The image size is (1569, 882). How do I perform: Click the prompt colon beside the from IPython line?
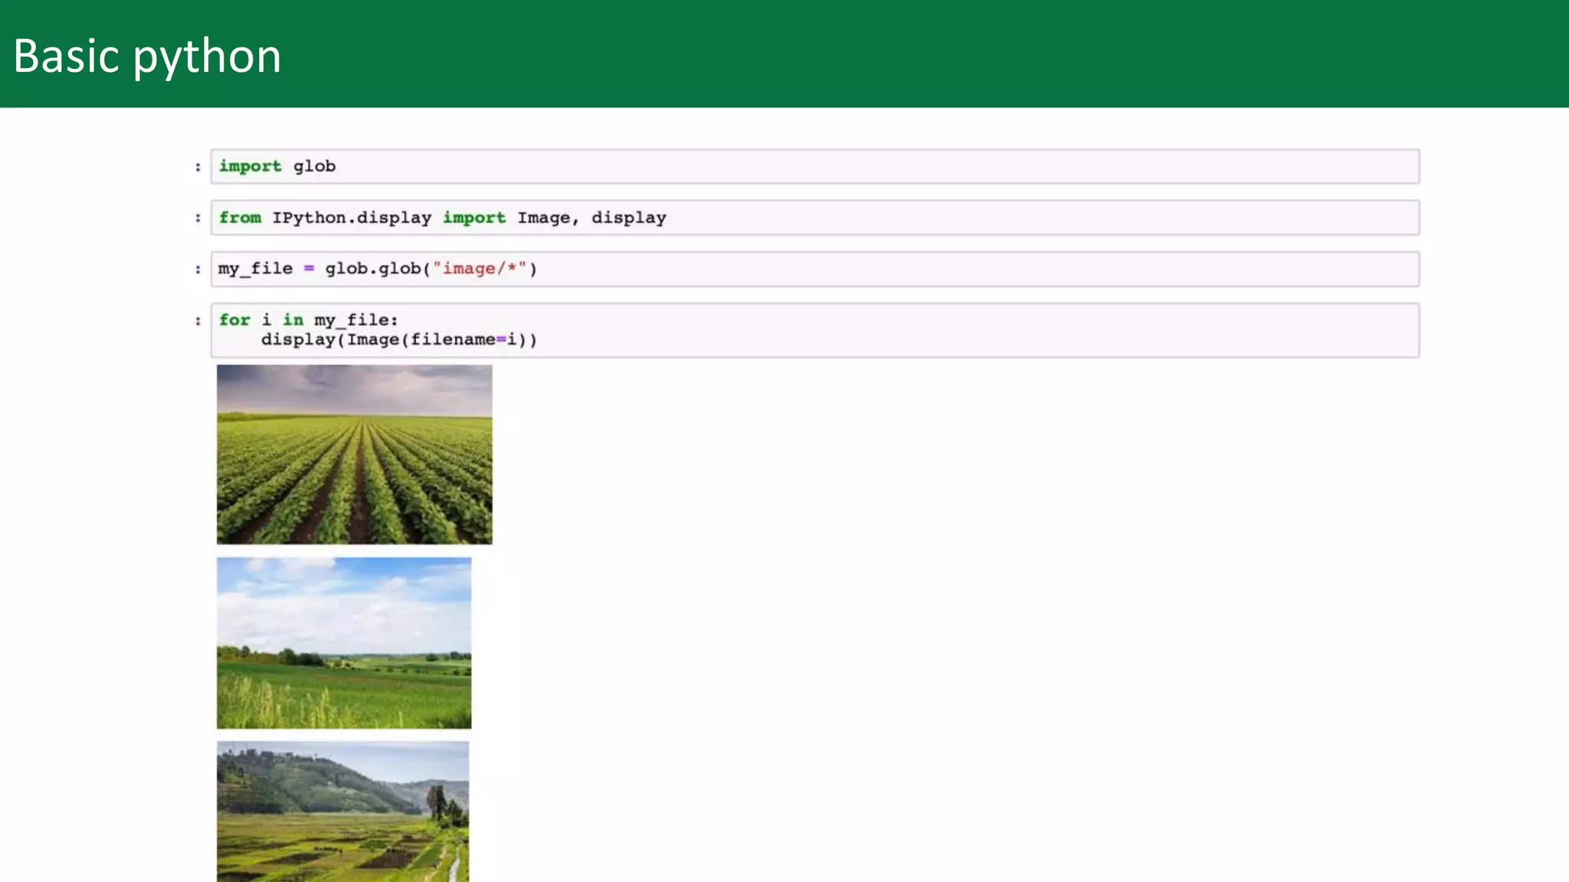point(198,218)
